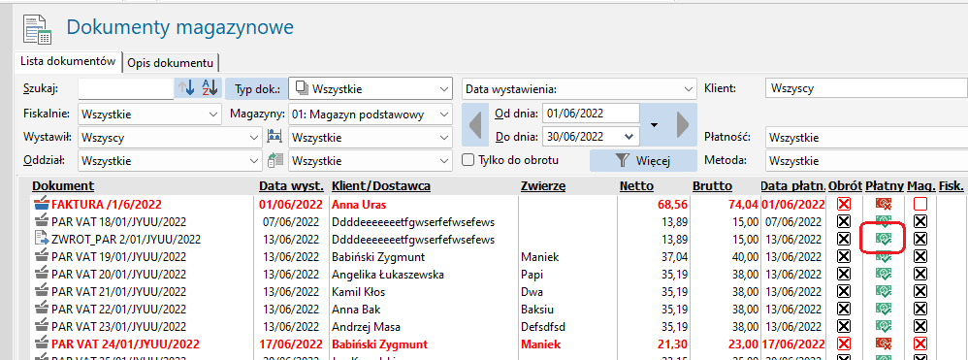Screen dimensions: 968x360
Task: Go to next date range with right arrow
Action: 683,125
